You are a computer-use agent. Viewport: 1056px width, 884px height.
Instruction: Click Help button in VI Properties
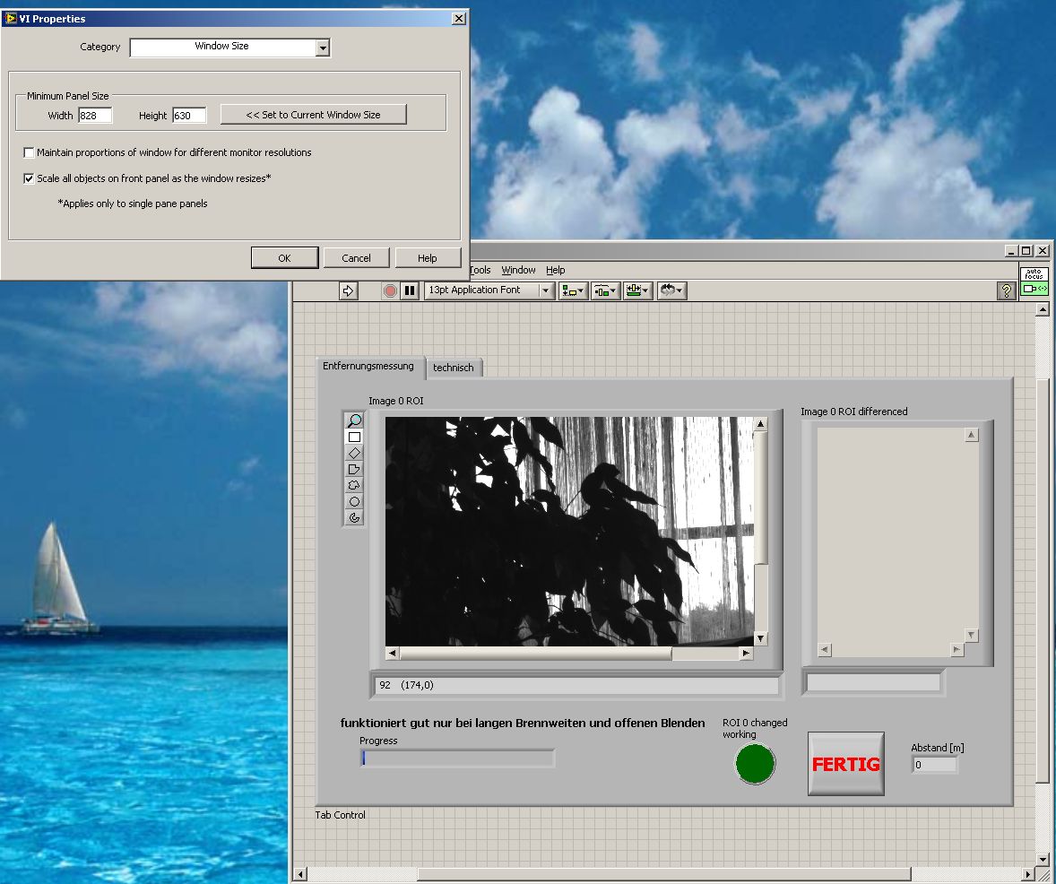coord(427,258)
